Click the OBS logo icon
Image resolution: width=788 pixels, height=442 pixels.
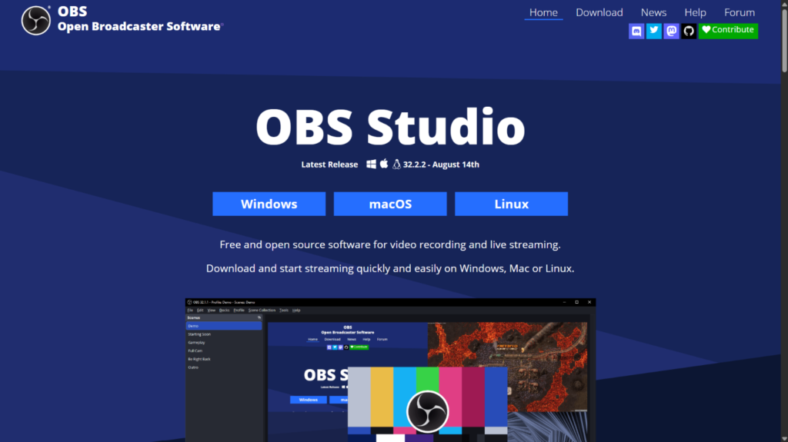[x=35, y=20]
